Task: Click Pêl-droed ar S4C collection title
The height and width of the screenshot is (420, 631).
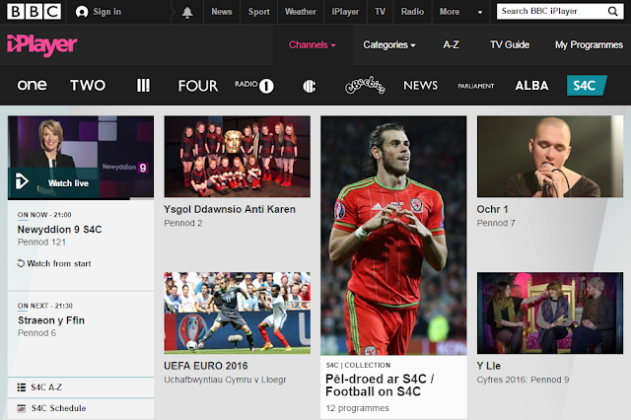Action: (380, 385)
